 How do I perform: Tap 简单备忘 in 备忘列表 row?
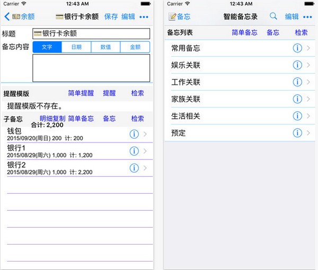pos(244,32)
